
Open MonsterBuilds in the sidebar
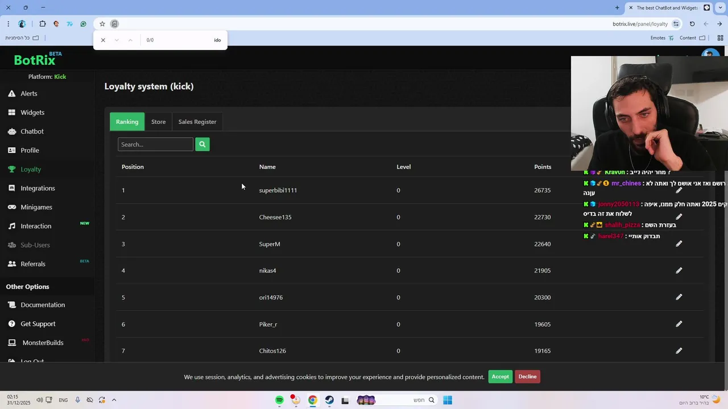43,343
